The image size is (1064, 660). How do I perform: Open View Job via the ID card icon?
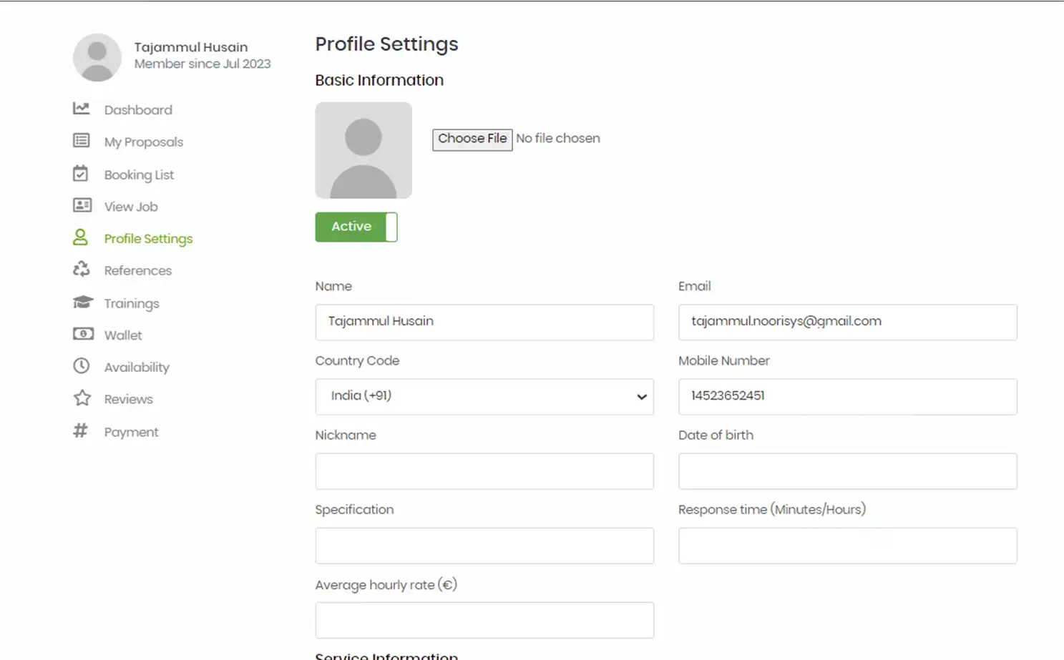click(82, 206)
